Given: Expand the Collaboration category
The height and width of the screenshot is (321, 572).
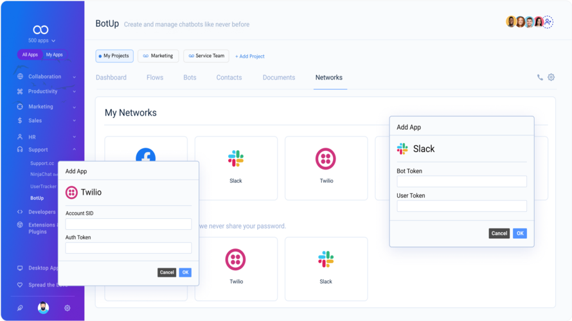Looking at the screenshot, I should [74, 77].
